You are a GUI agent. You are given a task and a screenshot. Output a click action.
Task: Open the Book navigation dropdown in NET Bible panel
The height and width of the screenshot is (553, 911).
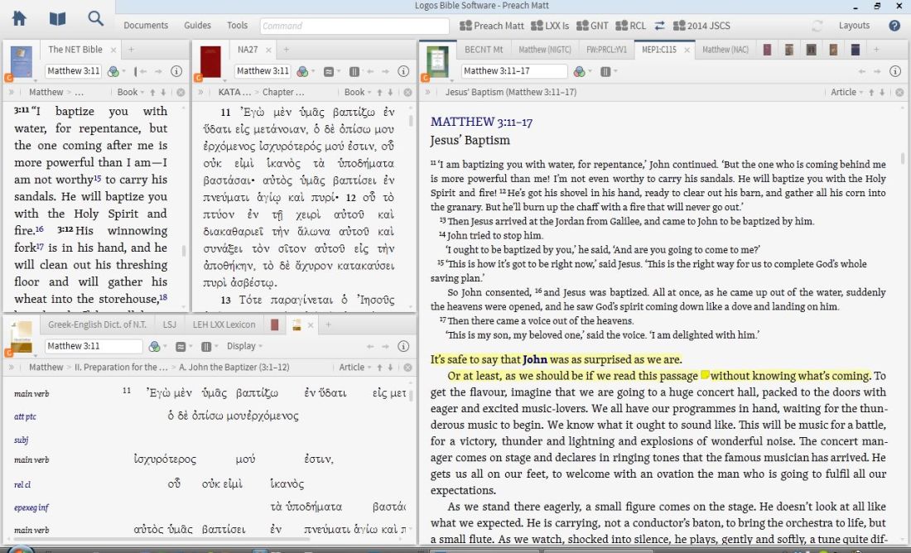click(x=131, y=92)
